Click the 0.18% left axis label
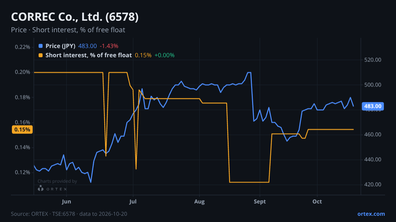 pos(22,97)
